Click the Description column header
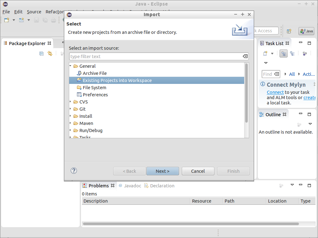Screen dimensions: 318x238 136,201
